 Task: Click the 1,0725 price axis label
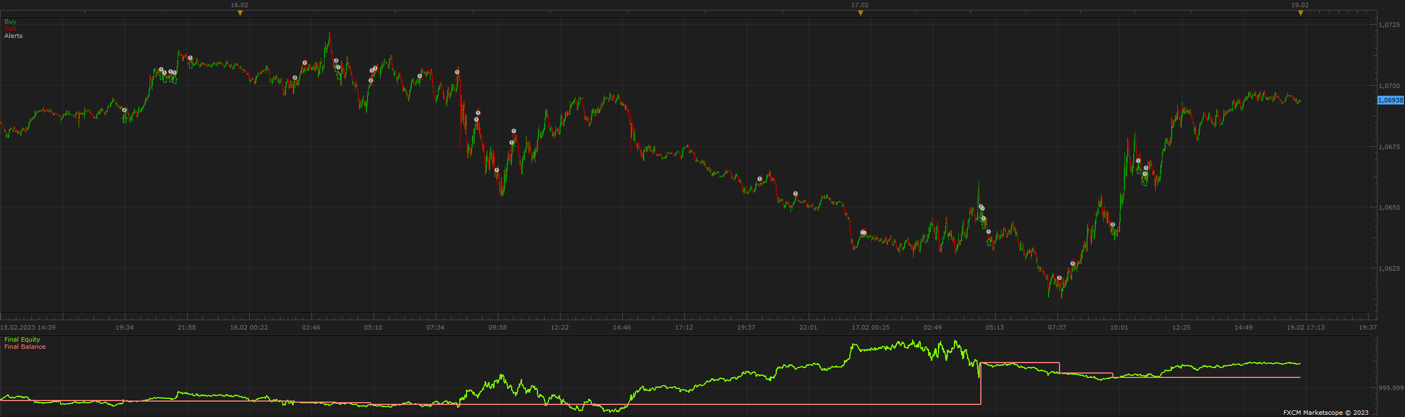click(1389, 25)
